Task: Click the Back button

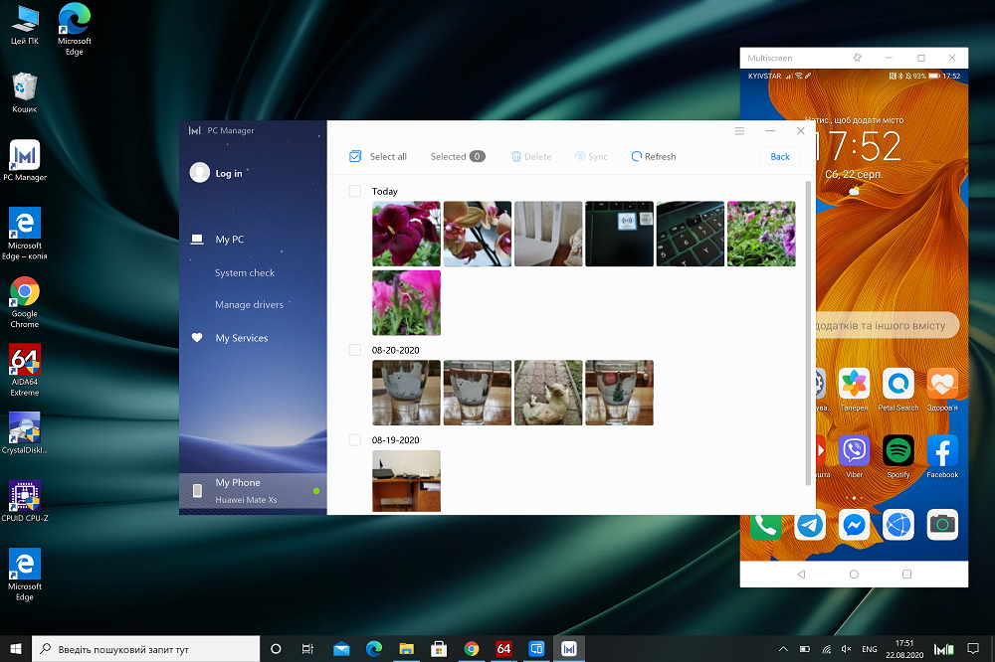Action: tap(780, 156)
